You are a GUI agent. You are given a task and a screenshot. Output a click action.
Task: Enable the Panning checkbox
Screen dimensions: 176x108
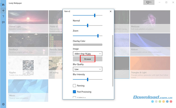[74, 86]
